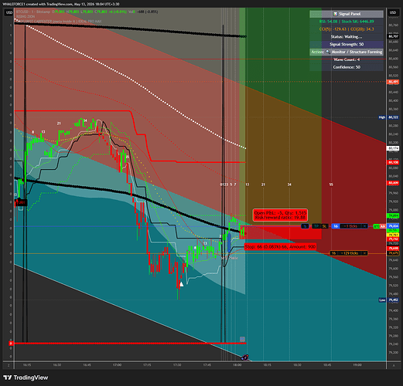The width and height of the screenshot is (403, 386).
Task: Click the 17:00 time axis label
Action: point(117,365)
